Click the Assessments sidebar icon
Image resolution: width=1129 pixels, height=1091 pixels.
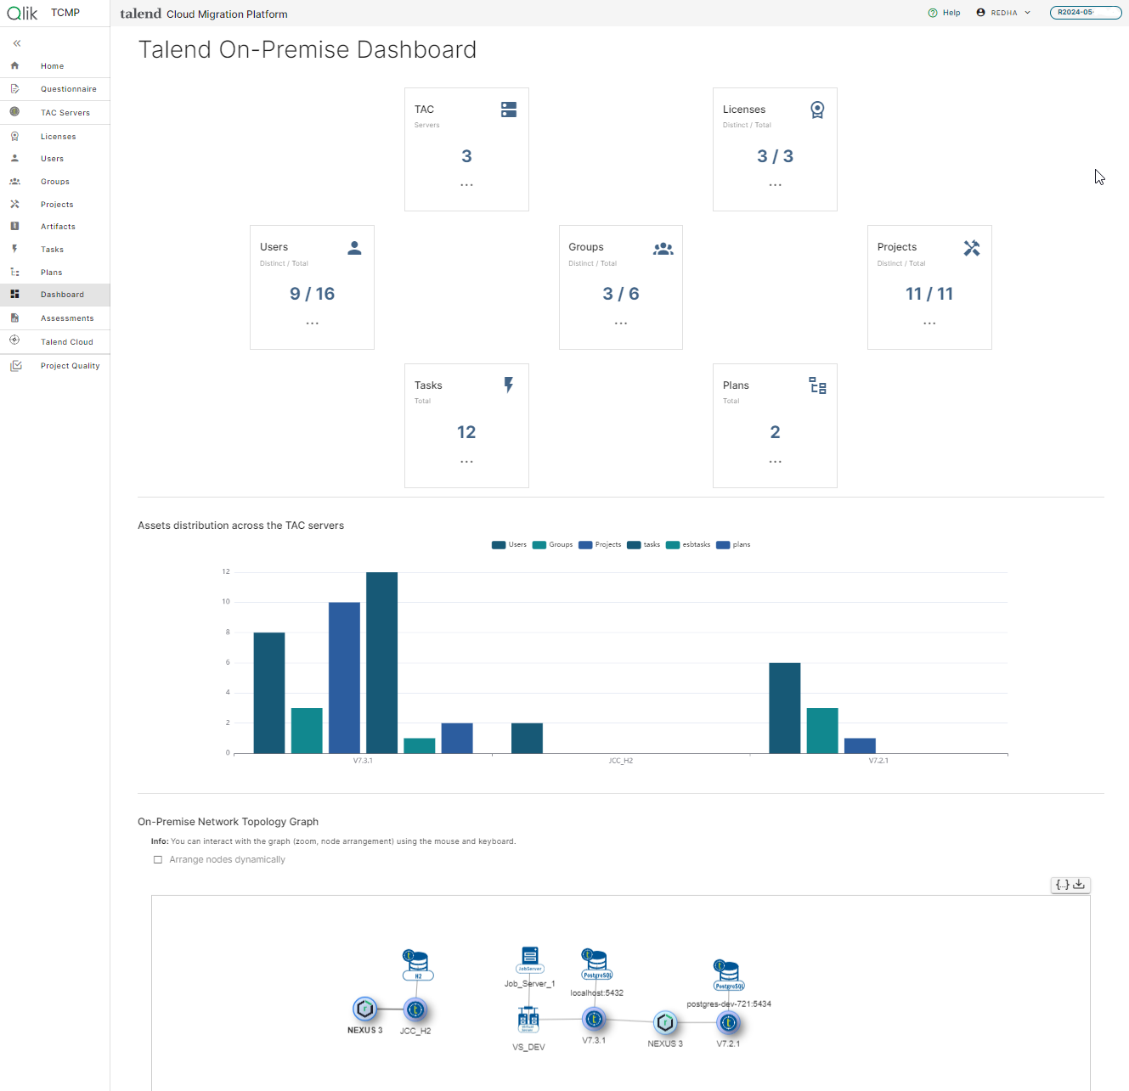click(14, 318)
